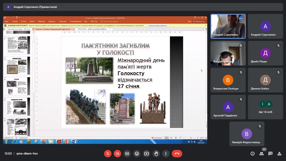Turn on the camera in the call bar
The image size is (286, 161).
click(117, 153)
